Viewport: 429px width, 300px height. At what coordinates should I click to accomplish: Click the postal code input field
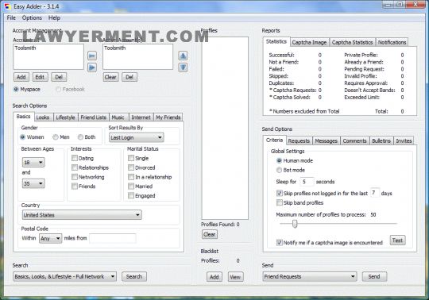(x=113, y=239)
